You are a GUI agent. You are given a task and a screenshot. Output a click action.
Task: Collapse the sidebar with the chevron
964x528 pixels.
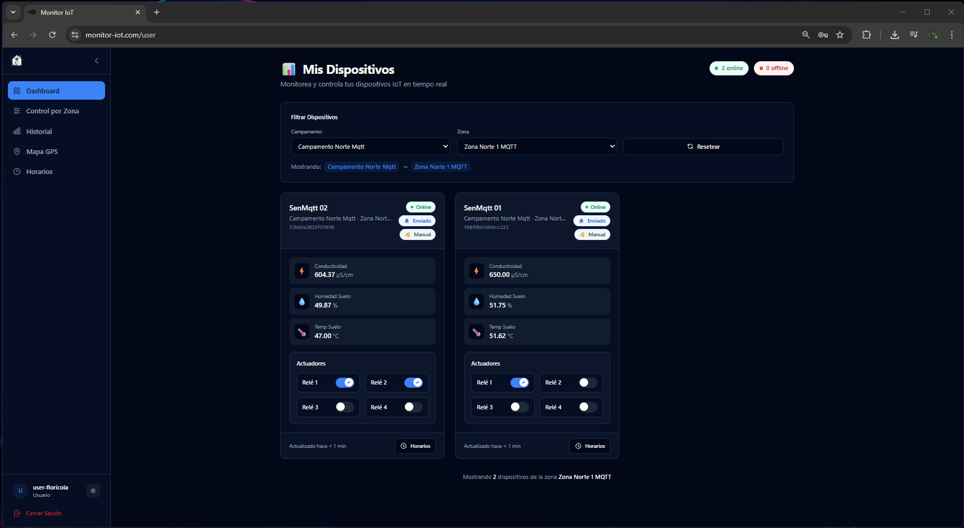[97, 61]
